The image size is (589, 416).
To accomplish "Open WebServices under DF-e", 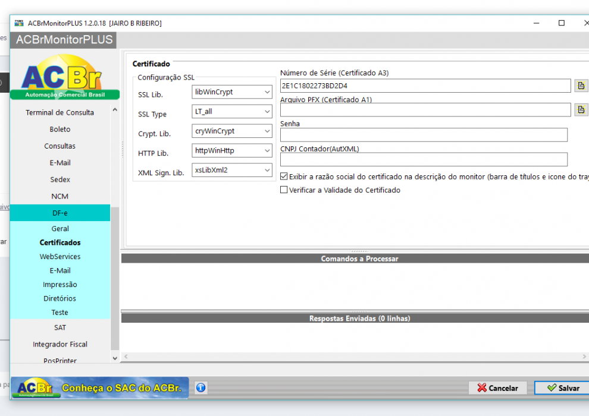I will pyautogui.click(x=59, y=257).
